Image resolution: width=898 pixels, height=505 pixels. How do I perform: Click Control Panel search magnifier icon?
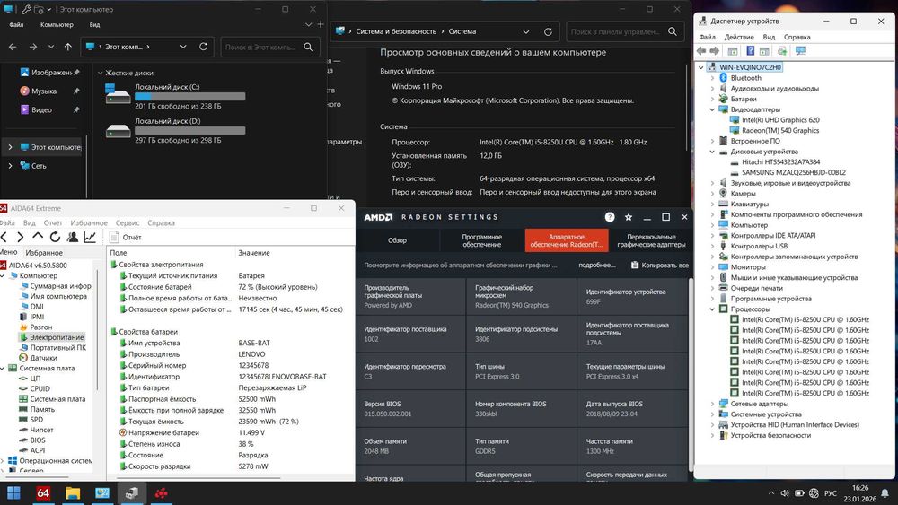[673, 32]
